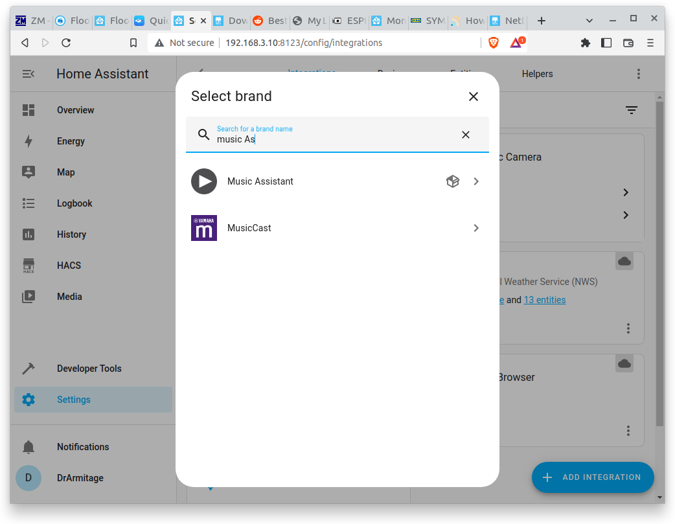
Task: Open the Brave Rewards icon
Action: click(517, 42)
